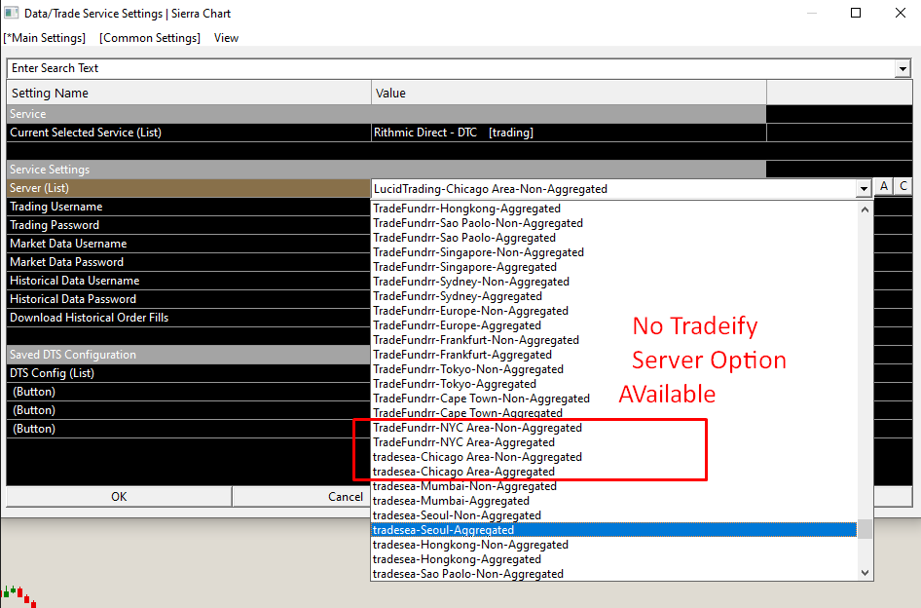
Task: Choose TradeFundrr-Europe-Non-Aggregated server
Action: [614, 311]
